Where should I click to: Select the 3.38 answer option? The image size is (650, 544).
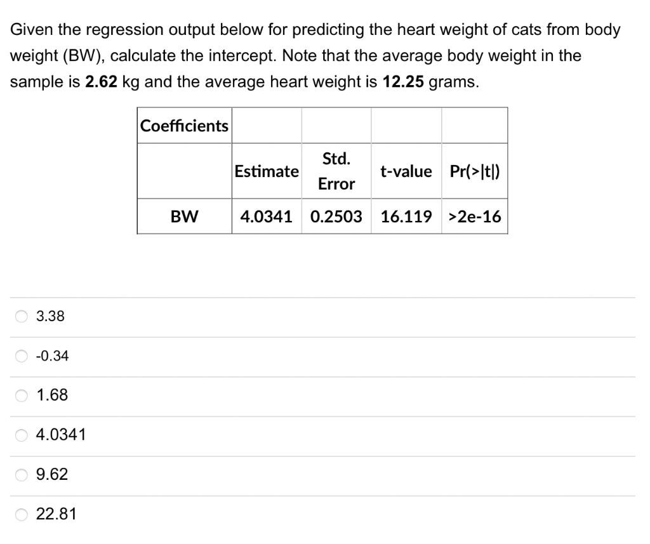tap(21, 316)
